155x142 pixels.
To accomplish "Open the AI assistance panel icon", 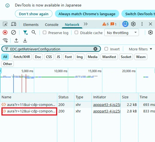I will click(125, 24).
